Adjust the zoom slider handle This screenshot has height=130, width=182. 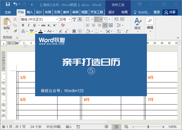click(x=148, y=127)
